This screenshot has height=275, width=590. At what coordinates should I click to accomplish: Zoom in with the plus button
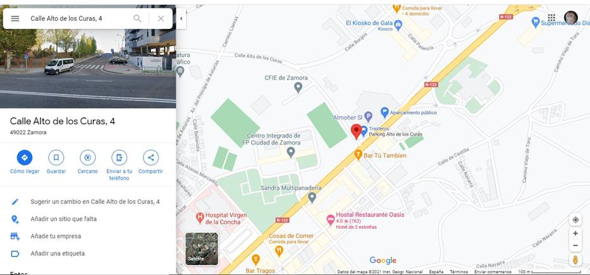[575, 233]
